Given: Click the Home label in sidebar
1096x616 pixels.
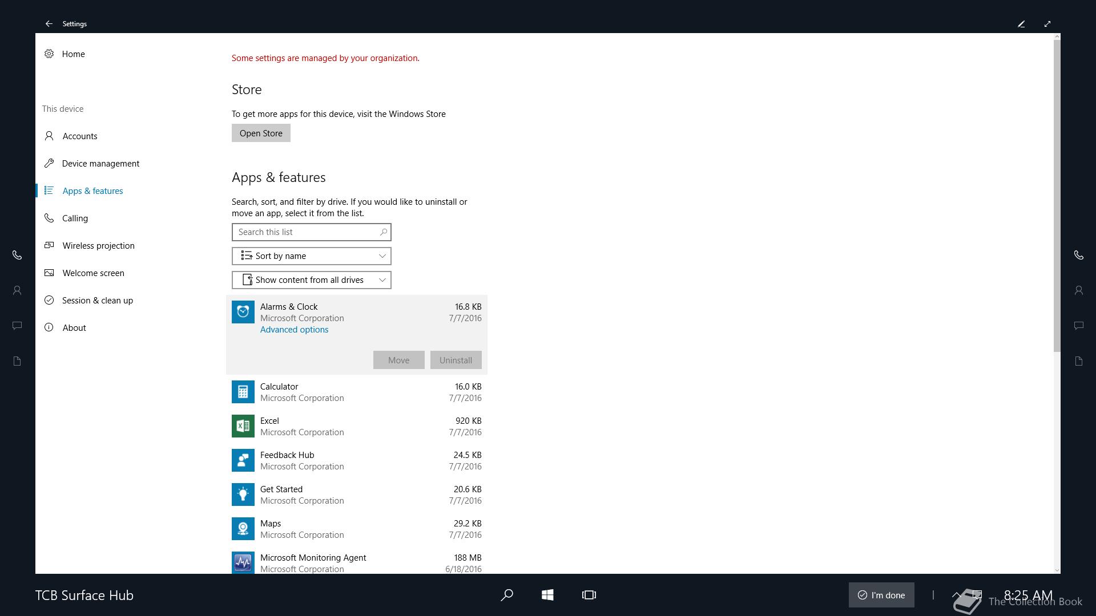Looking at the screenshot, I should (x=73, y=54).
